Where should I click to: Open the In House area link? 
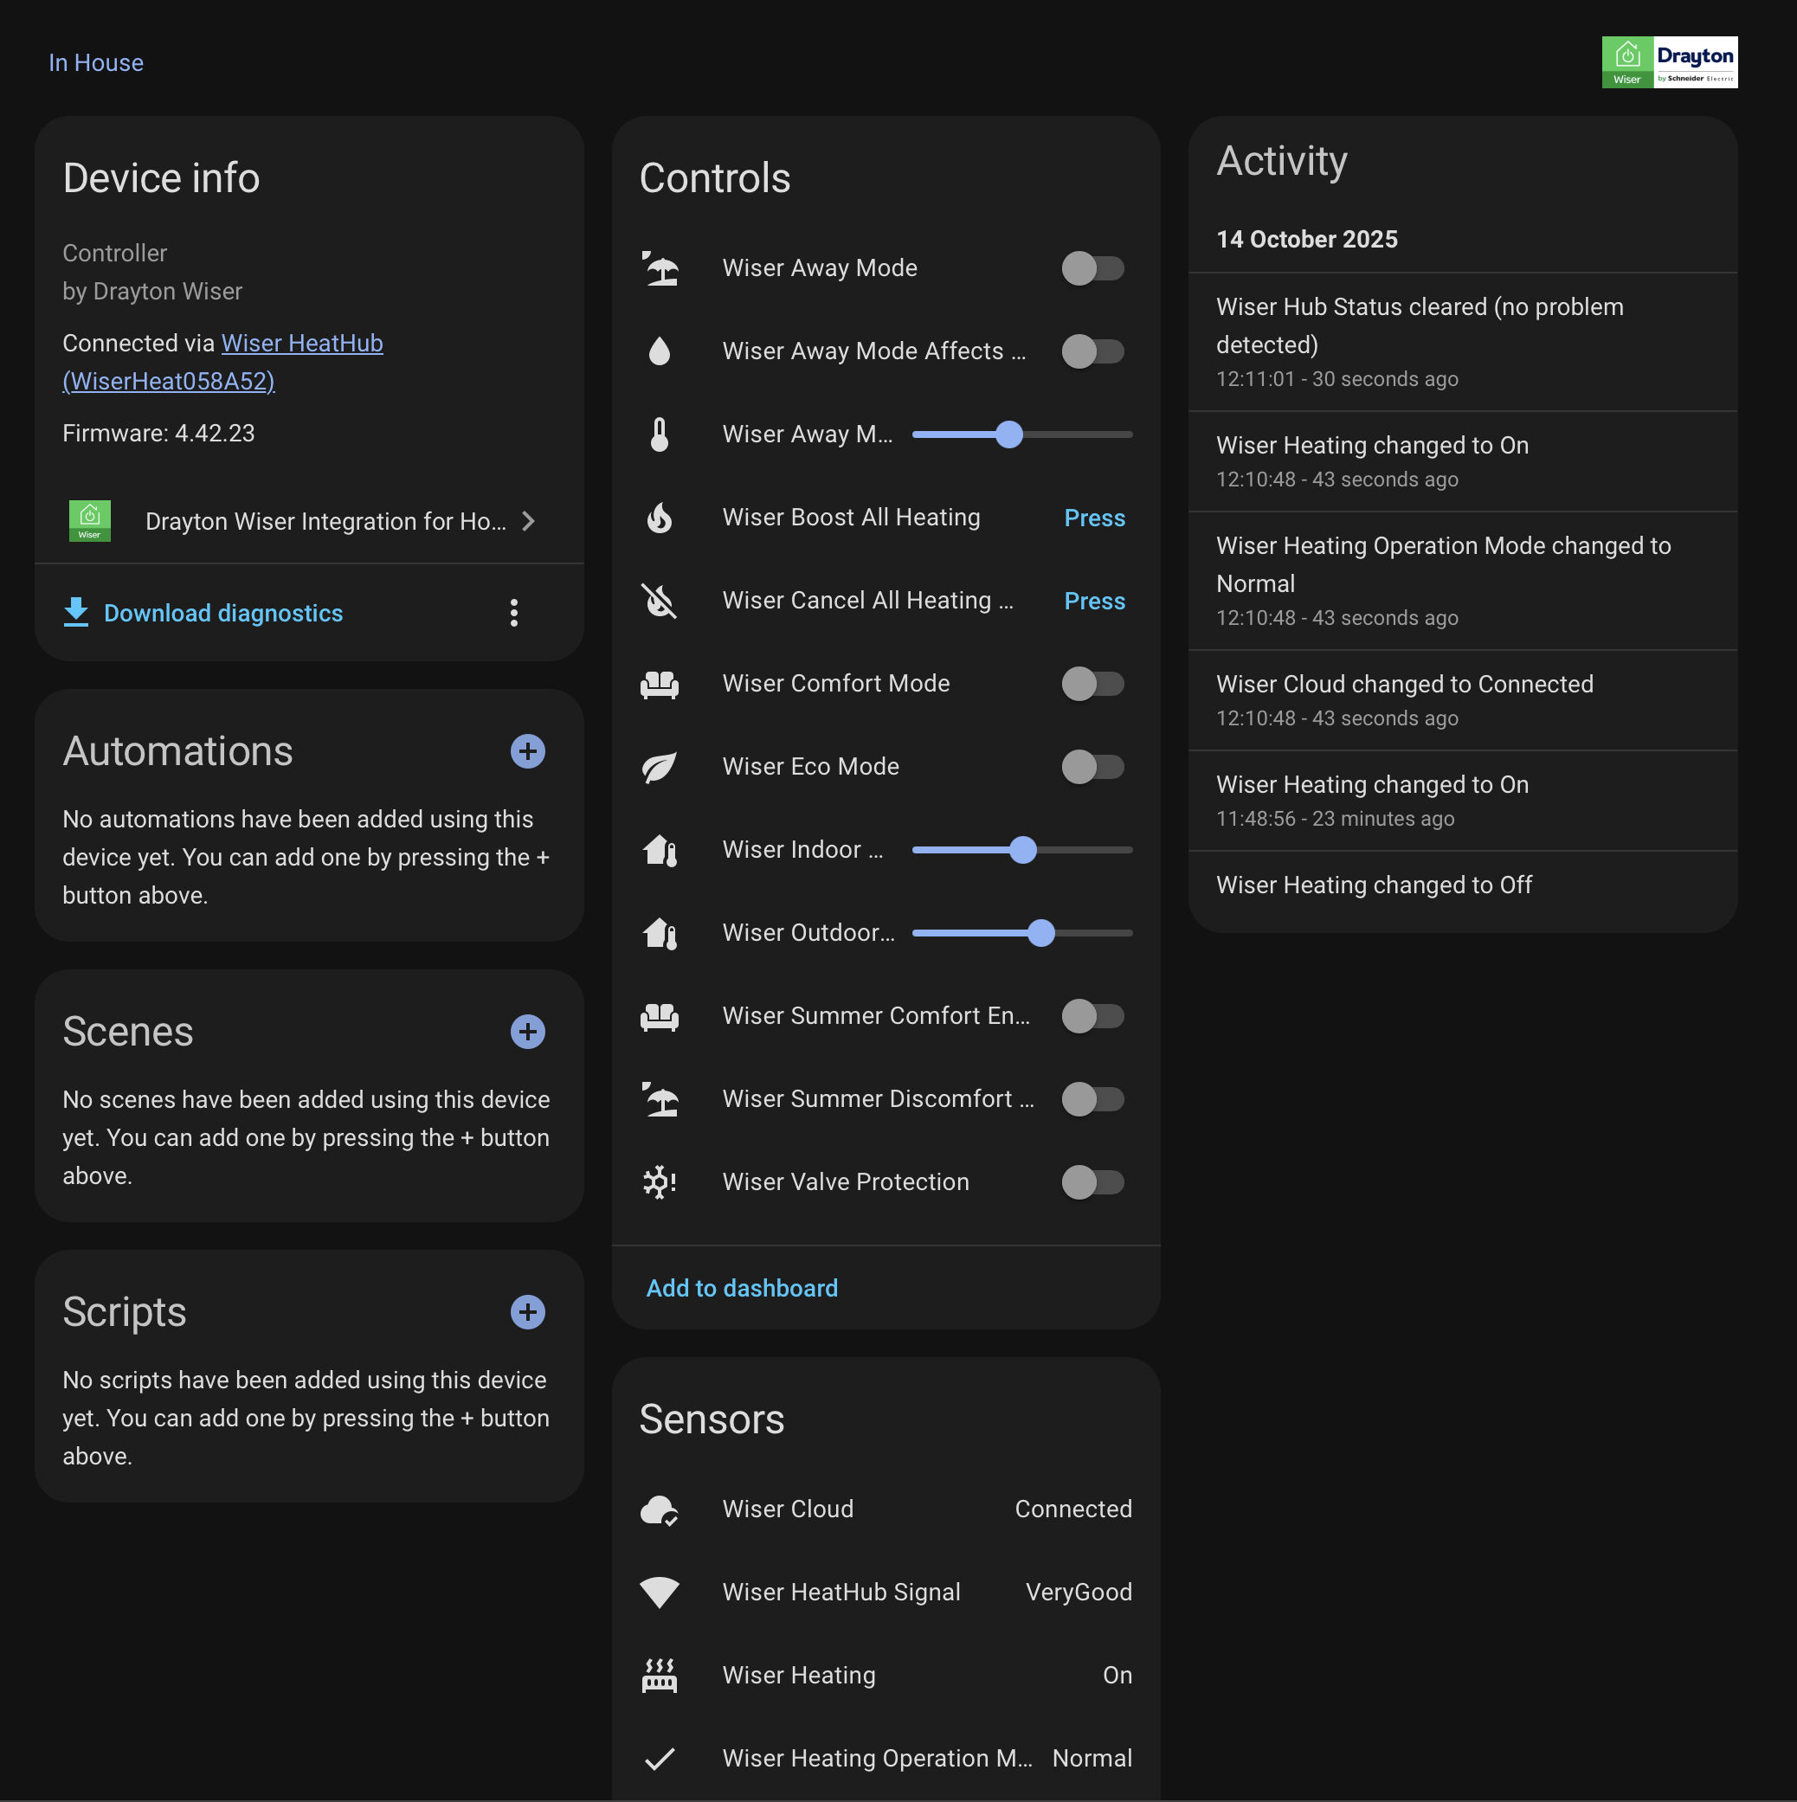96,62
